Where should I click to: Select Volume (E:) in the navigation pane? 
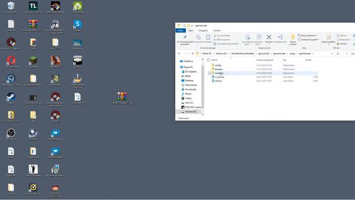click(189, 112)
